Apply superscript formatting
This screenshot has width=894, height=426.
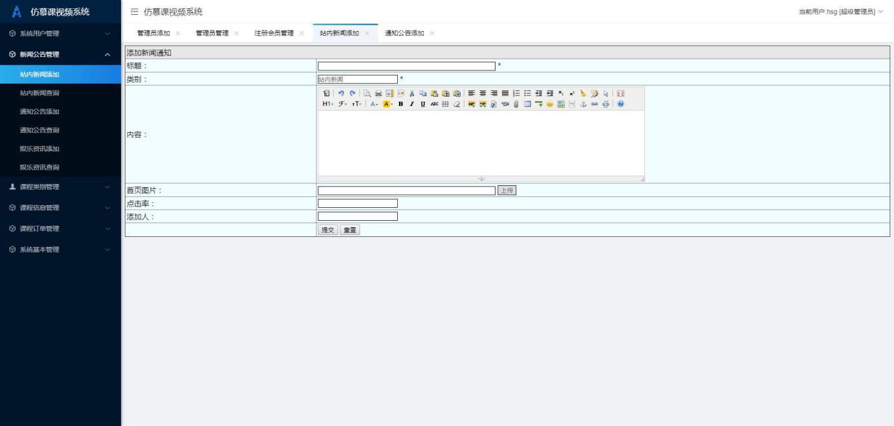pyautogui.click(x=572, y=94)
